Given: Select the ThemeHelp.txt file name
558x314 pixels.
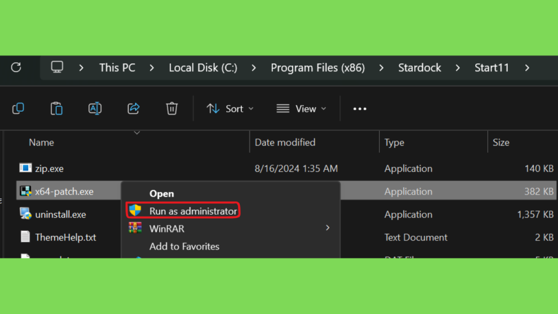Looking at the screenshot, I should pos(65,238).
